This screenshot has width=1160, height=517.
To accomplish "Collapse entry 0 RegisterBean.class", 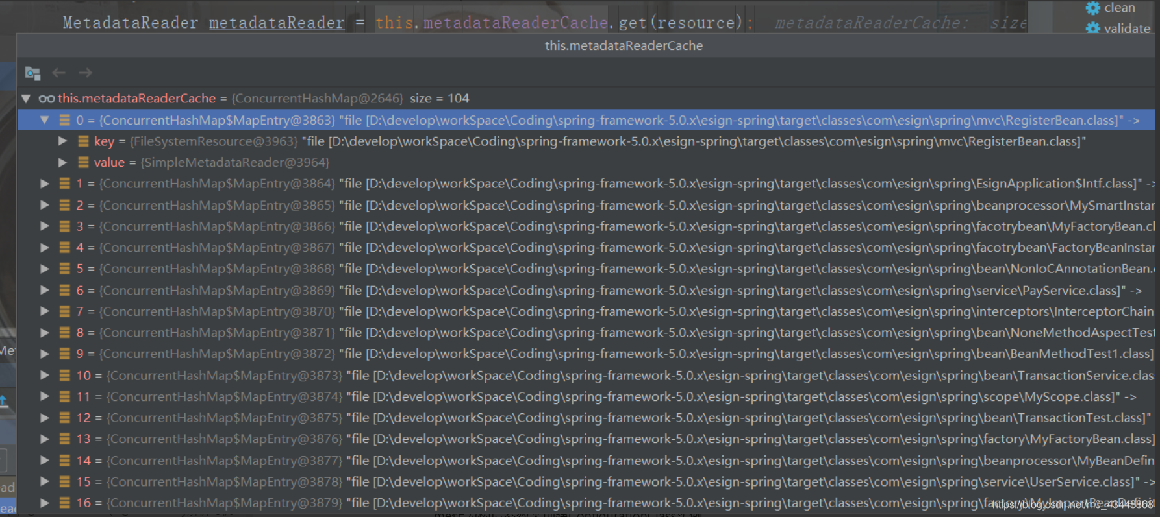I will [44, 120].
